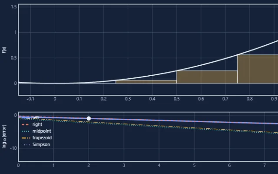Click the white marker on the error plot
Viewport: 278px width, 174px height.
(89, 118)
